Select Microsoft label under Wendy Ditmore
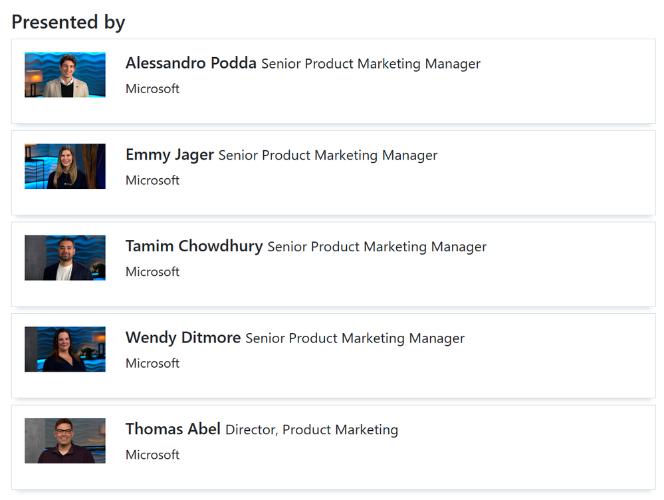The width and height of the screenshot is (664, 500). (152, 363)
